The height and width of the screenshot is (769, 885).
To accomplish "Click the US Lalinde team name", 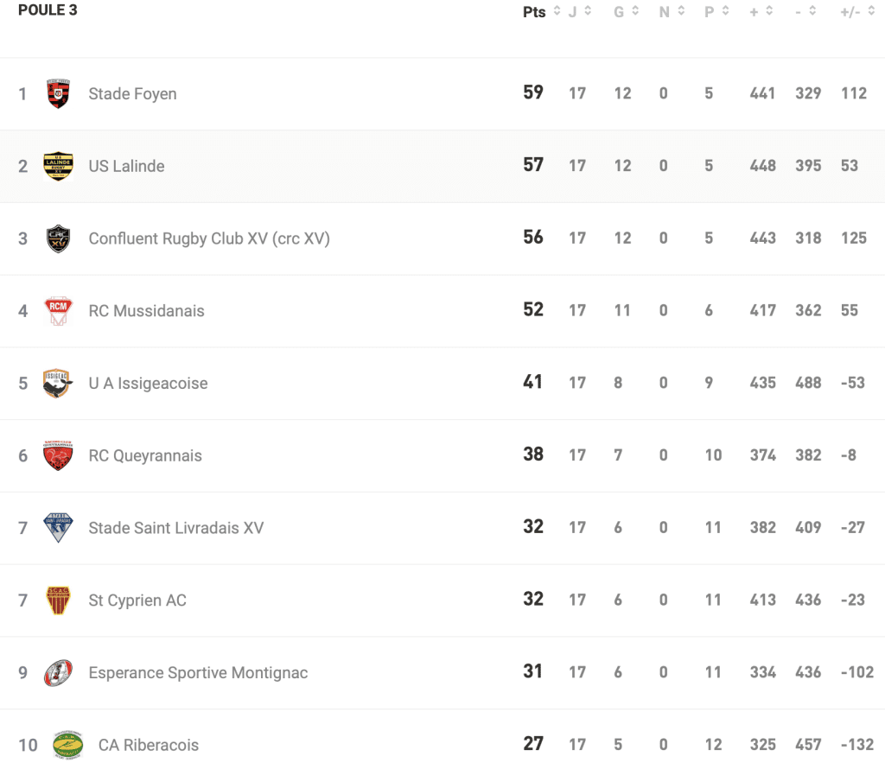I will coord(126,166).
